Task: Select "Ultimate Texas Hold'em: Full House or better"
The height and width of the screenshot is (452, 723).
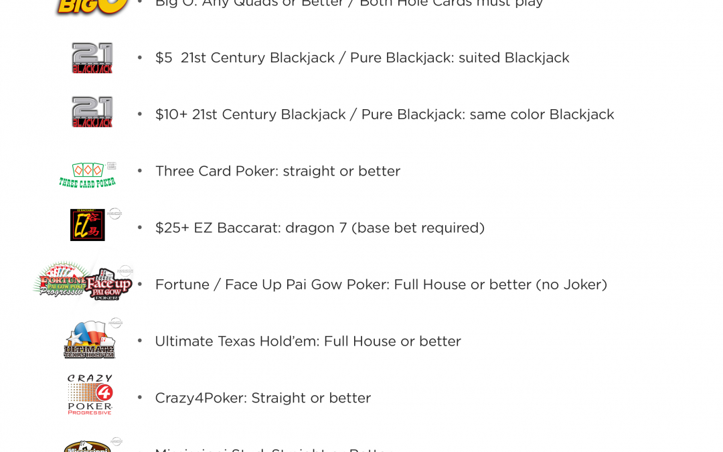Action: (x=308, y=342)
